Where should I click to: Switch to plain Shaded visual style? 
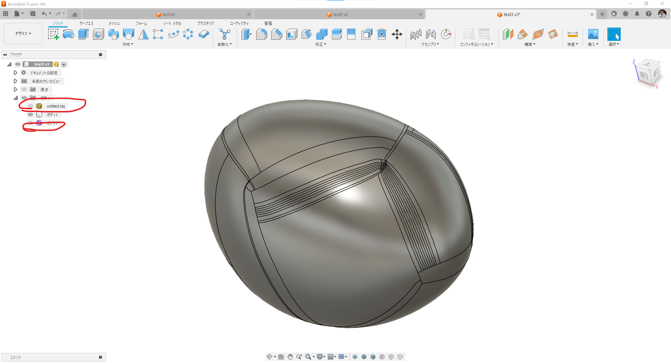click(x=355, y=357)
